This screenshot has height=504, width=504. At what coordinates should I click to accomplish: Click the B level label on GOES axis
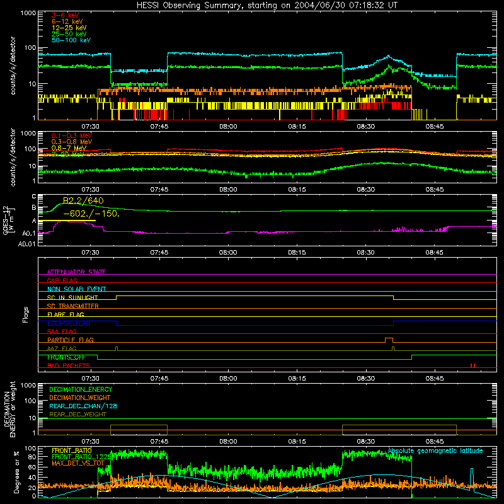(x=34, y=208)
